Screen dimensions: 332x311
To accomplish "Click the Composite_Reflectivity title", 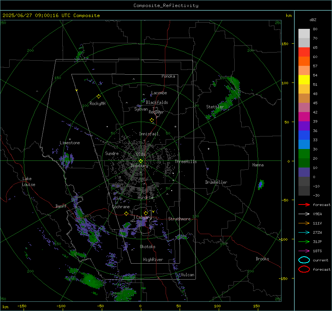I will pos(166,6).
